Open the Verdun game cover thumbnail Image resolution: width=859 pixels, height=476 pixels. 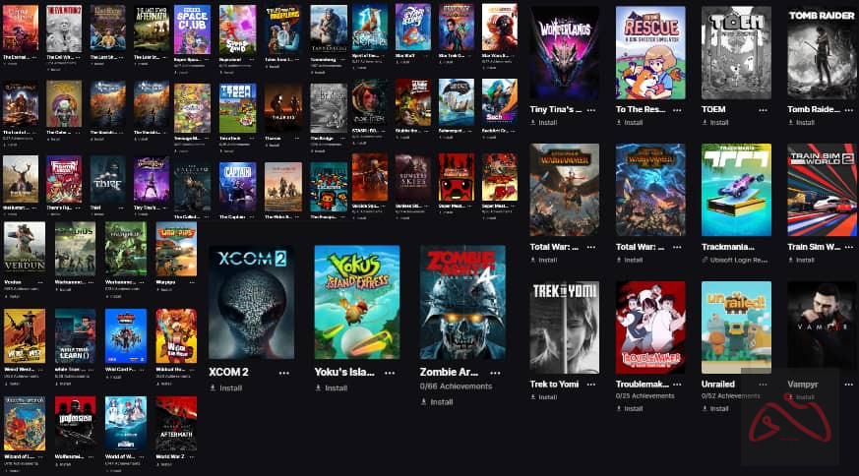25,249
